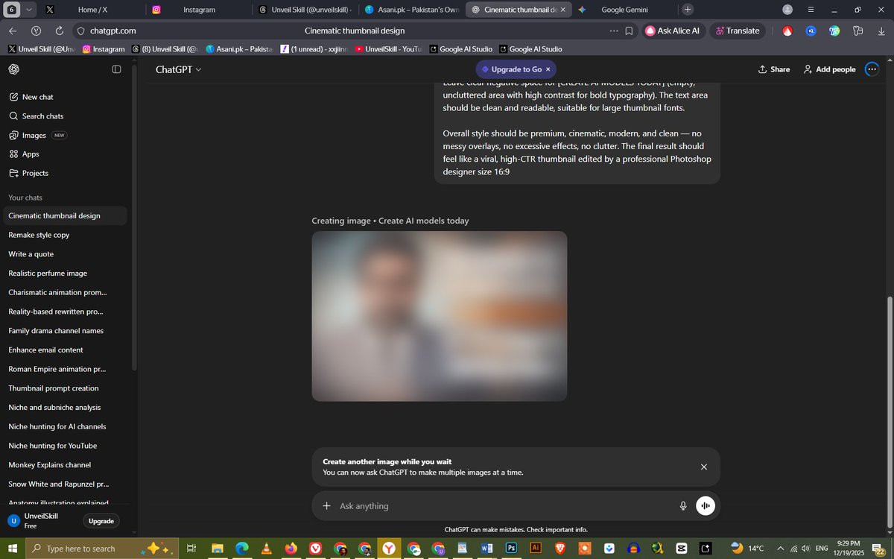
Task: Open VLC media player from the taskbar
Action: point(266,549)
